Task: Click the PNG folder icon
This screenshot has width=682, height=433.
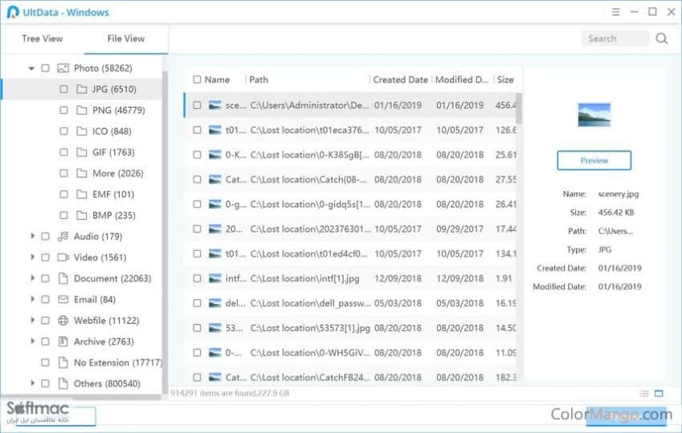Action: [x=82, y=110]
